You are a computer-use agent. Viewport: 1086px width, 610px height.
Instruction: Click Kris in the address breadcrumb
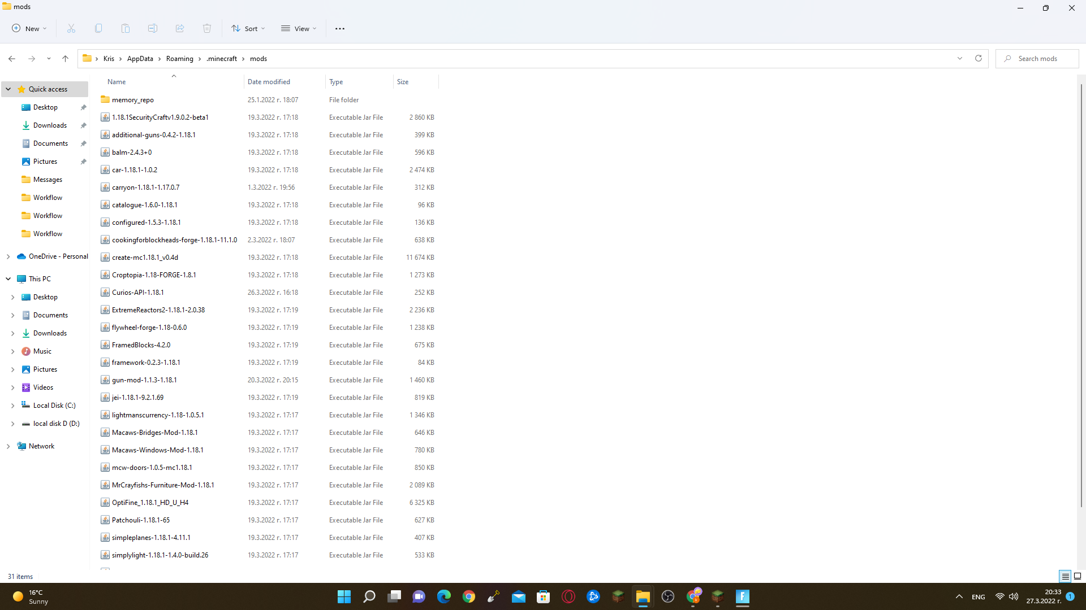(109, 59)
